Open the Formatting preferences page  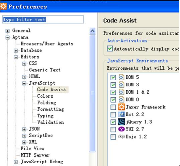51,109
